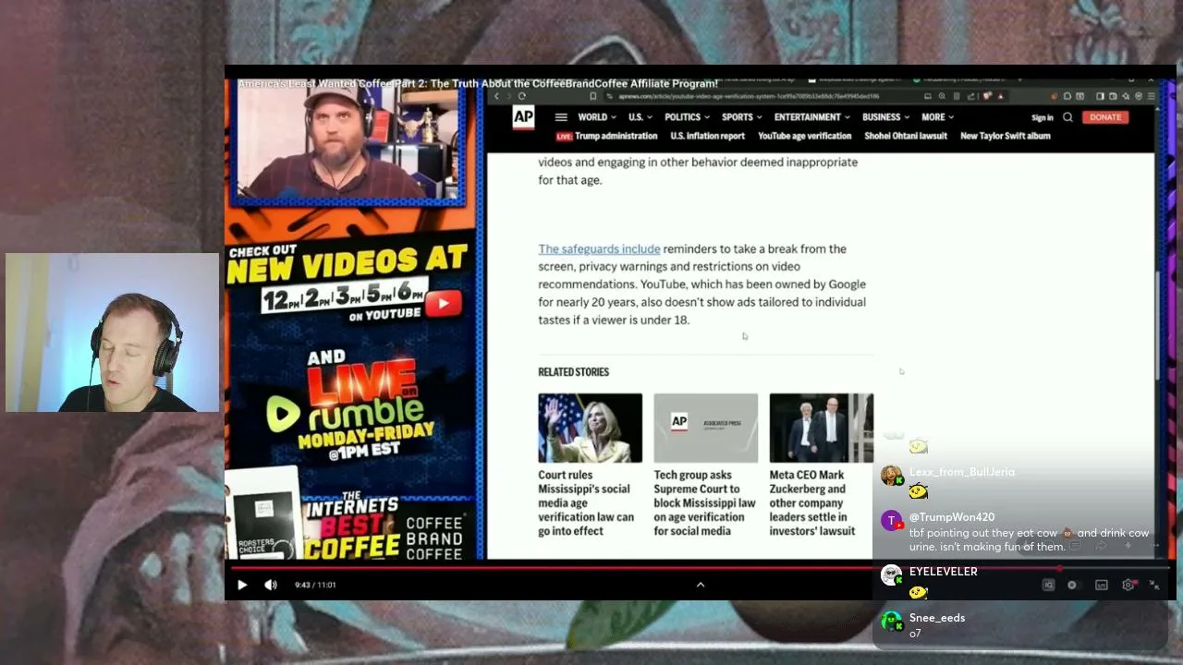Viewport: 1183px width, 665px height.
Task: Click the Snee_eeds chat avatar
Action: [892, 622]
